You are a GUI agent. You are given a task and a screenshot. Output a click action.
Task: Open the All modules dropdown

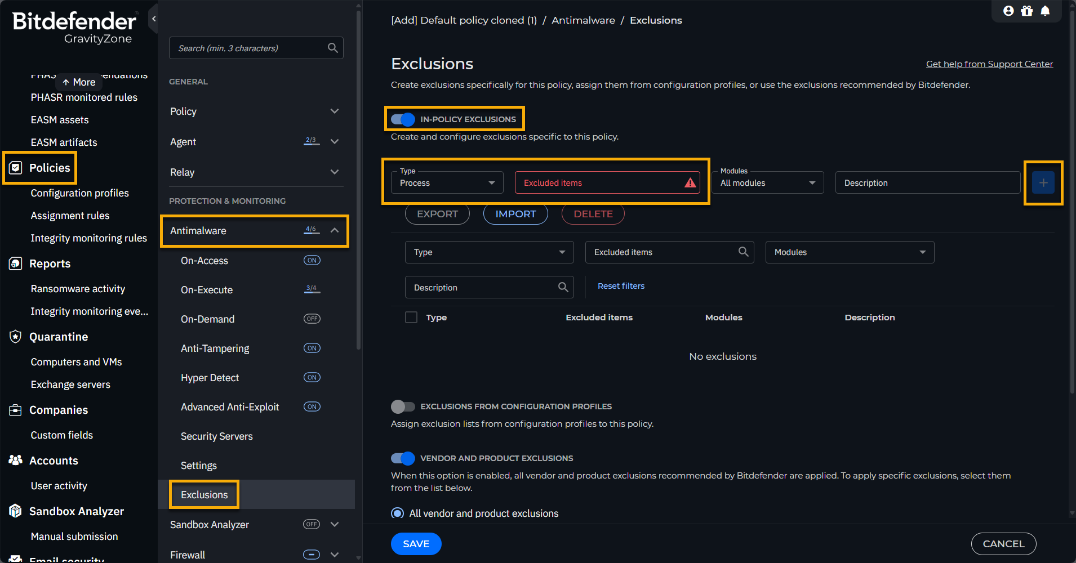point(767,183)
